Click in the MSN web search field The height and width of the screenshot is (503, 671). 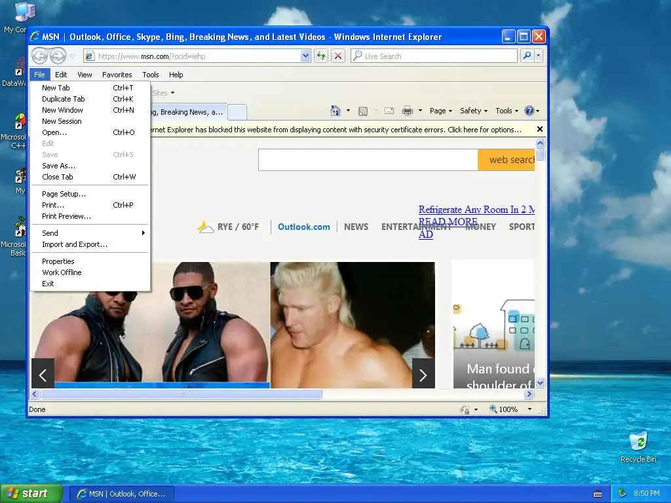pos(368,160)
